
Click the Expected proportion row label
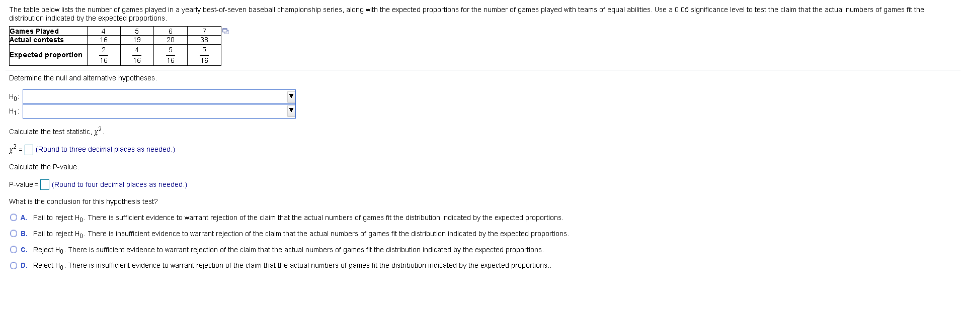pos(47,55)
